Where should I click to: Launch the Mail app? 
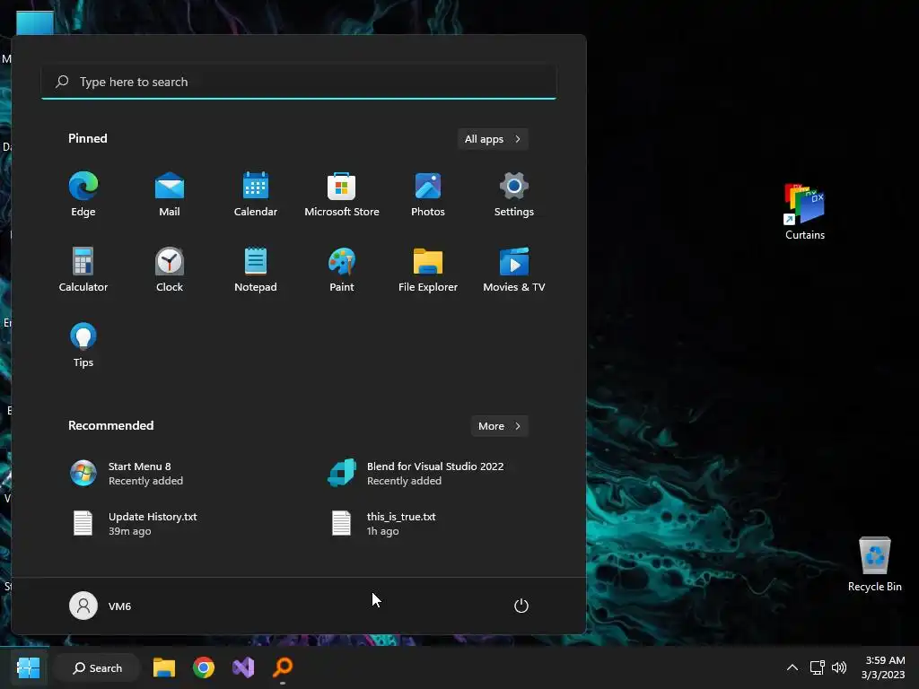pyautogui.click(x=170, y=195)
